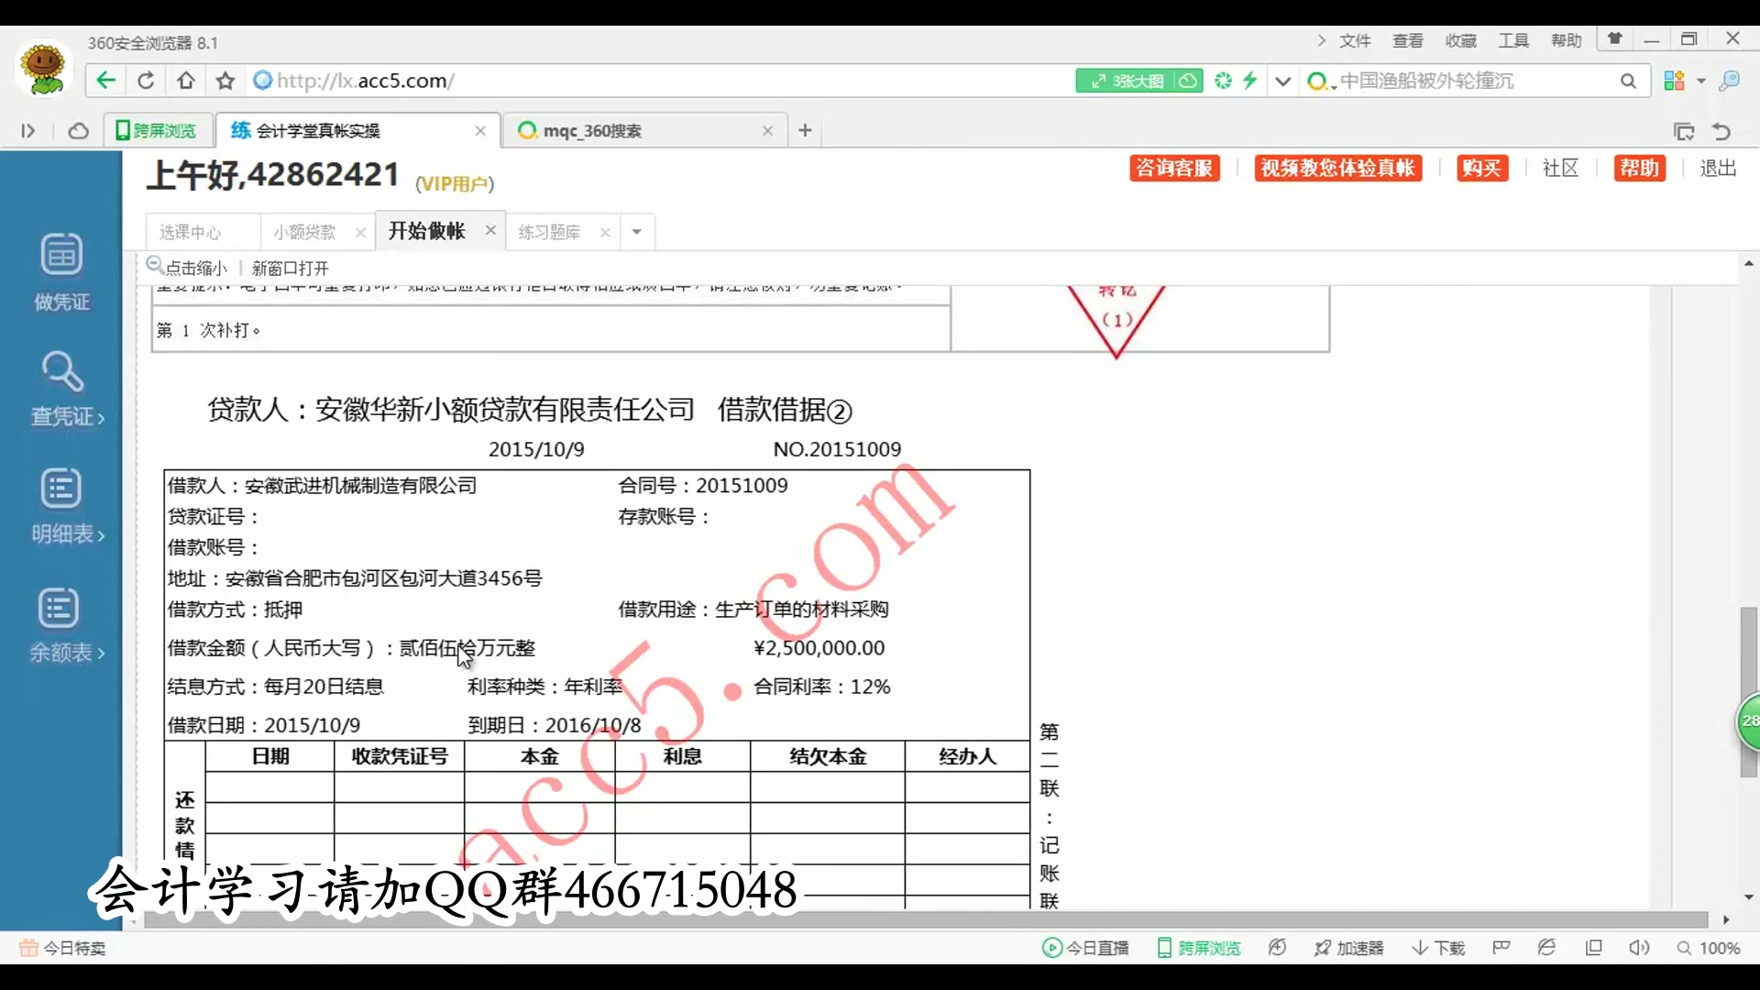This screenshot has height=990, width=1760.
Task: Expand the app grid dropdown beside search box
Action: point(1700,81)
